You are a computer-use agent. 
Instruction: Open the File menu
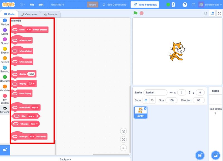pyautogui.click(x=32, y=5)
